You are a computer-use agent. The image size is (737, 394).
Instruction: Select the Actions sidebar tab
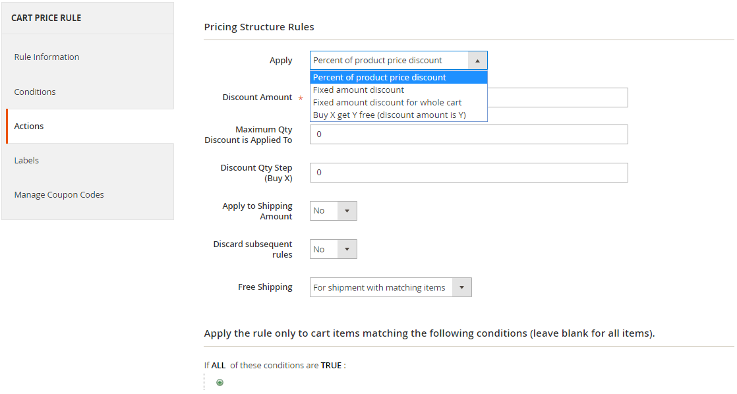pos(29,126)
